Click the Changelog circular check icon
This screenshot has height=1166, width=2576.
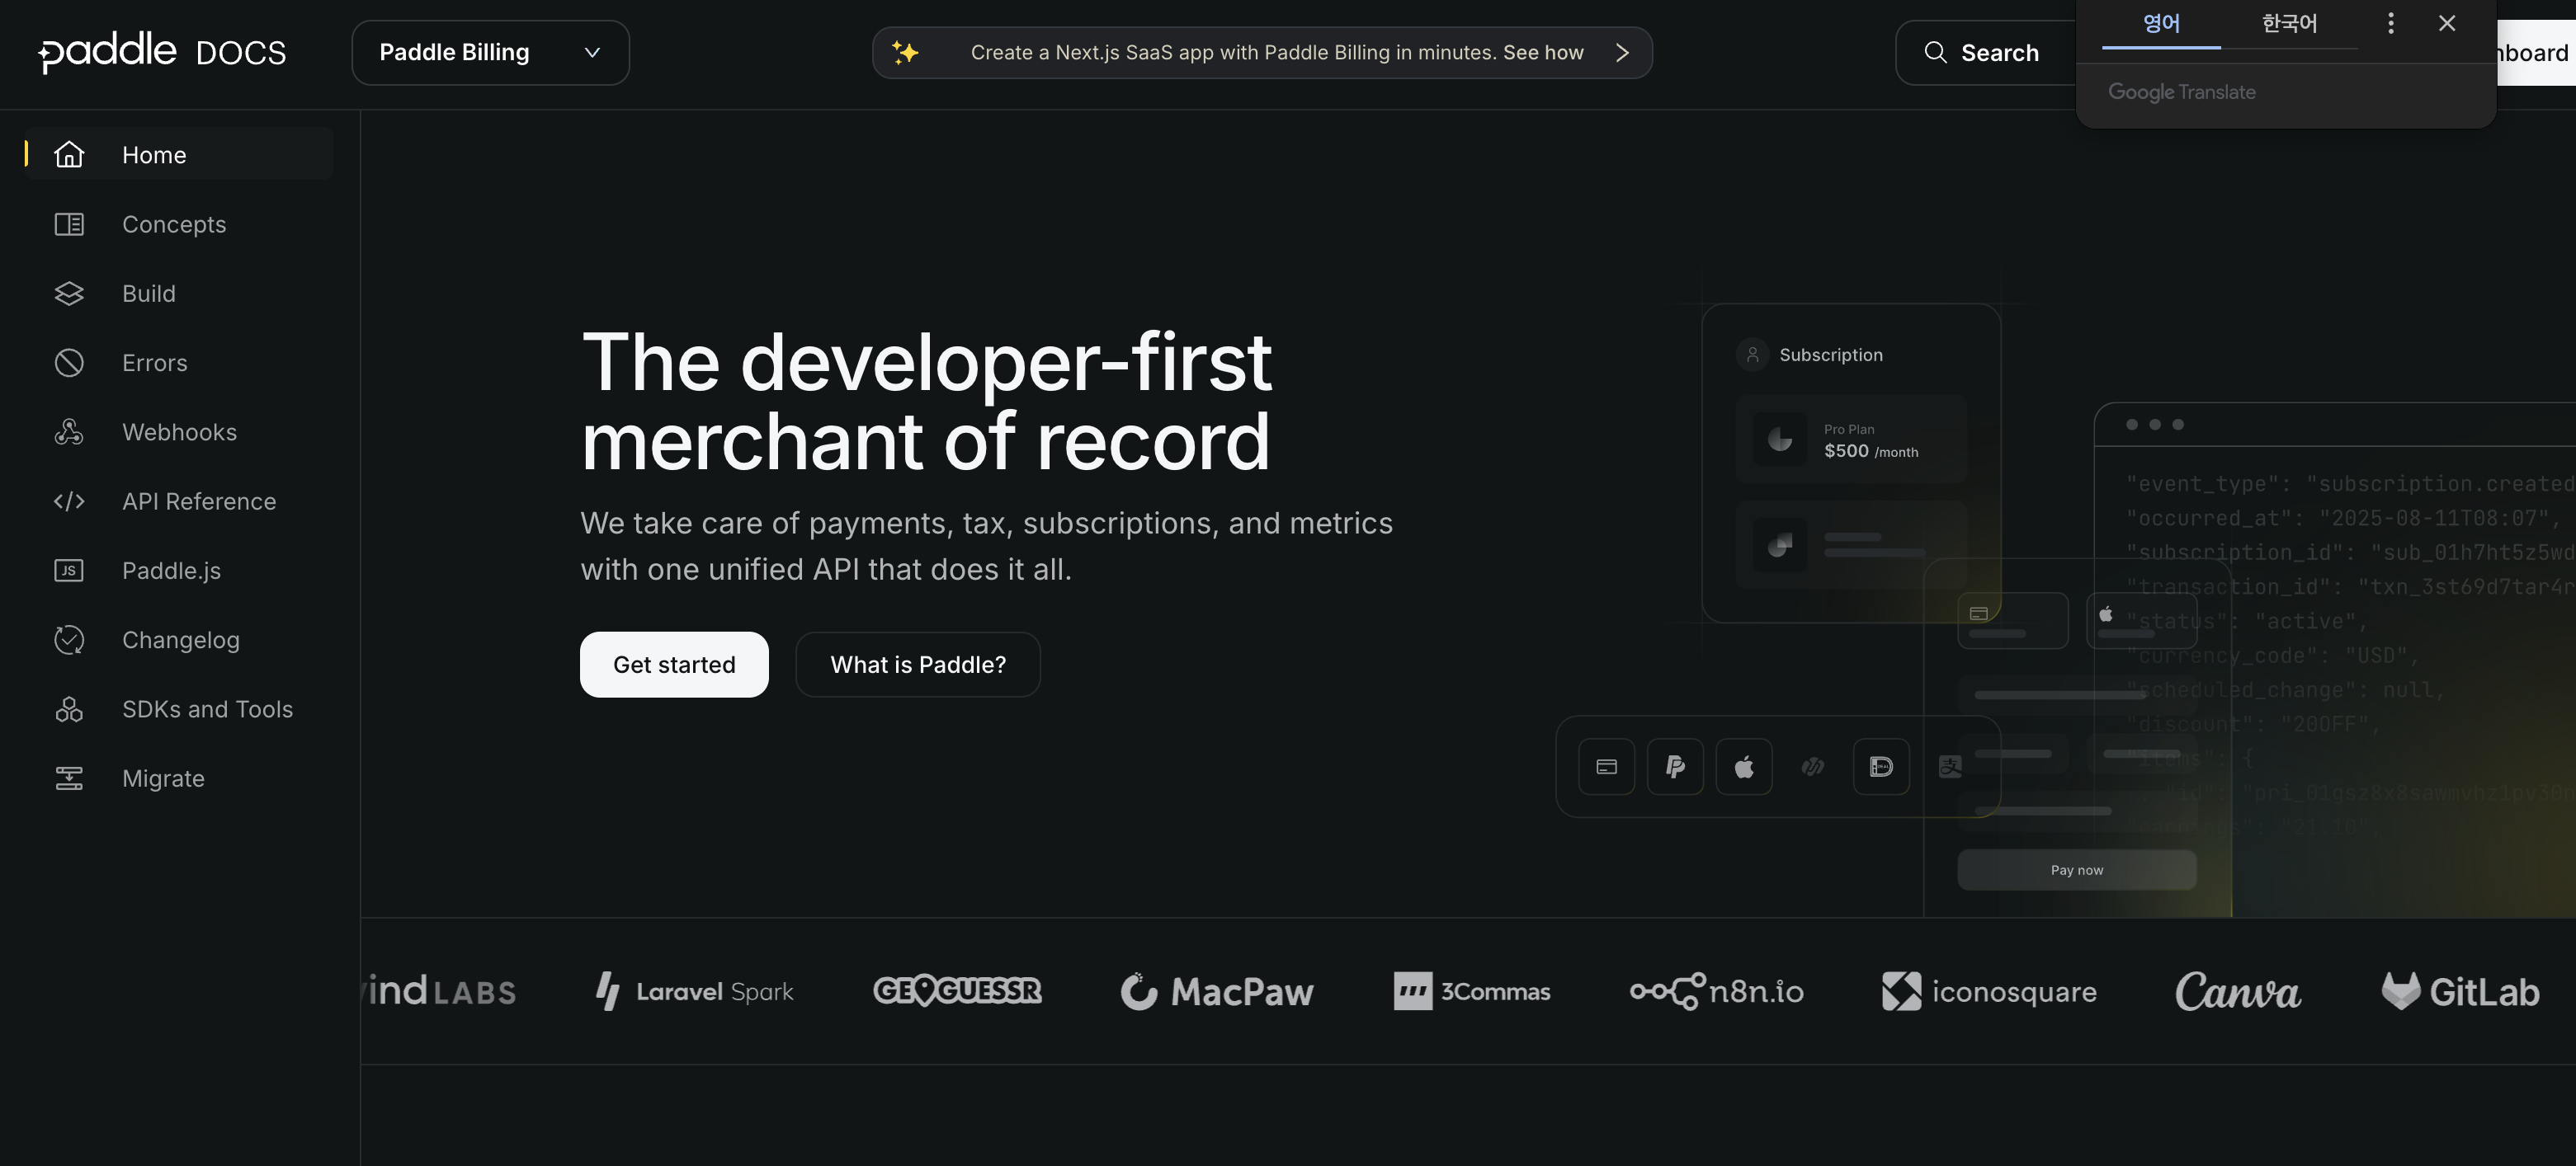(69, 639)
